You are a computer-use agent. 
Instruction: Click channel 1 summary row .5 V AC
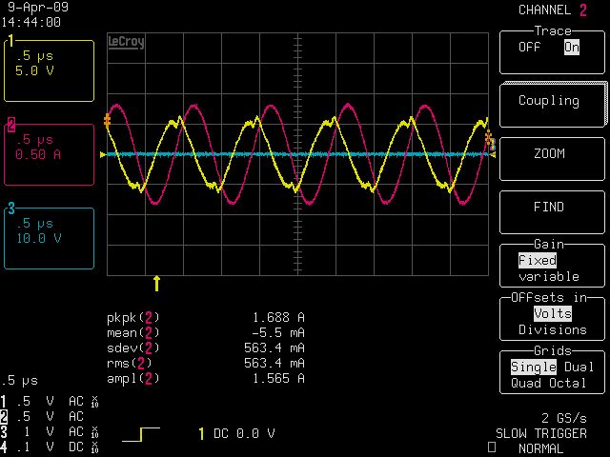pos(50,402)
